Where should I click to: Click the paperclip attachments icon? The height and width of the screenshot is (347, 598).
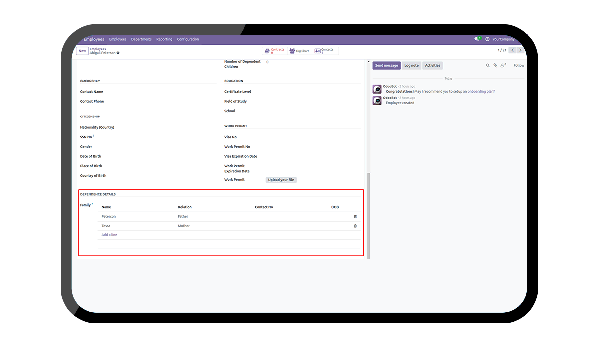pyautogui.click(x=495, y=65)
